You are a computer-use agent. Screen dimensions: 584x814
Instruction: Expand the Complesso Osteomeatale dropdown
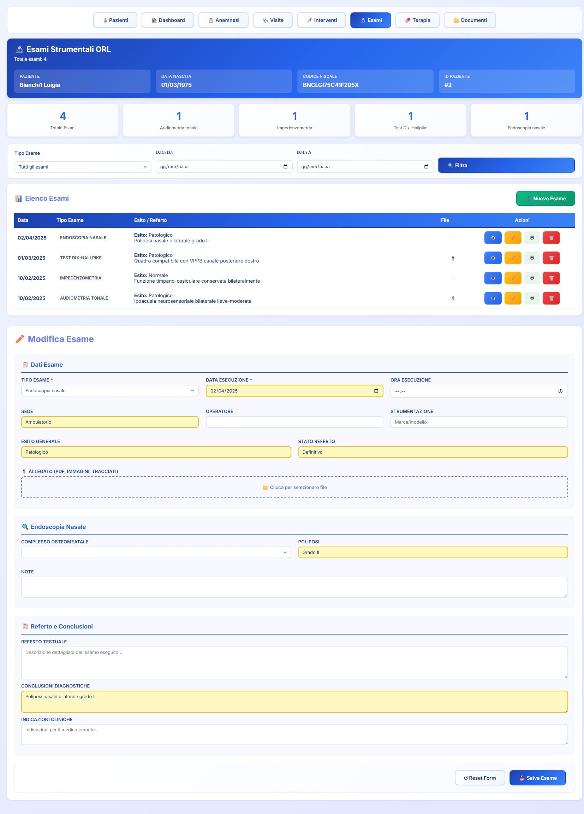click(x=156, y=552)
